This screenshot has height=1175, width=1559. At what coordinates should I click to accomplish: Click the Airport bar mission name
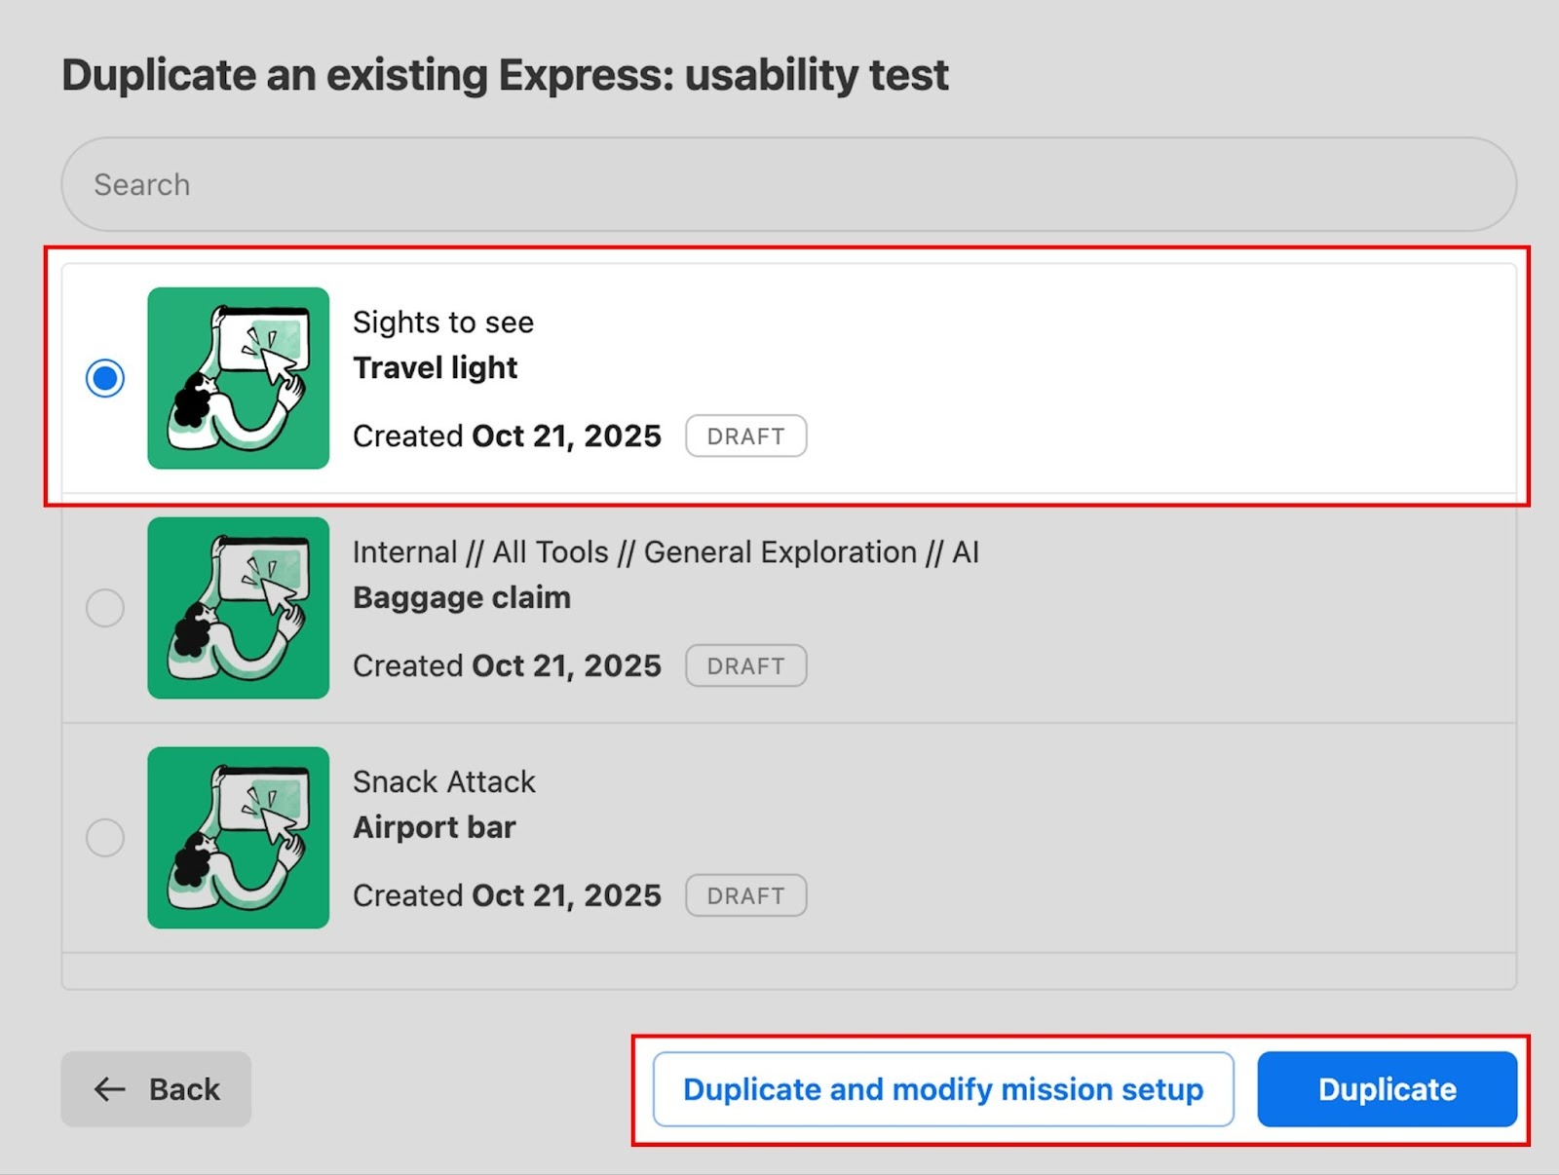(x=435, y=828)
